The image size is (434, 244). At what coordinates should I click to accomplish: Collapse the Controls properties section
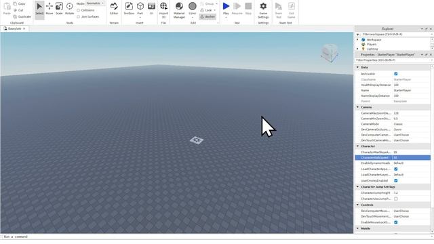357,205
